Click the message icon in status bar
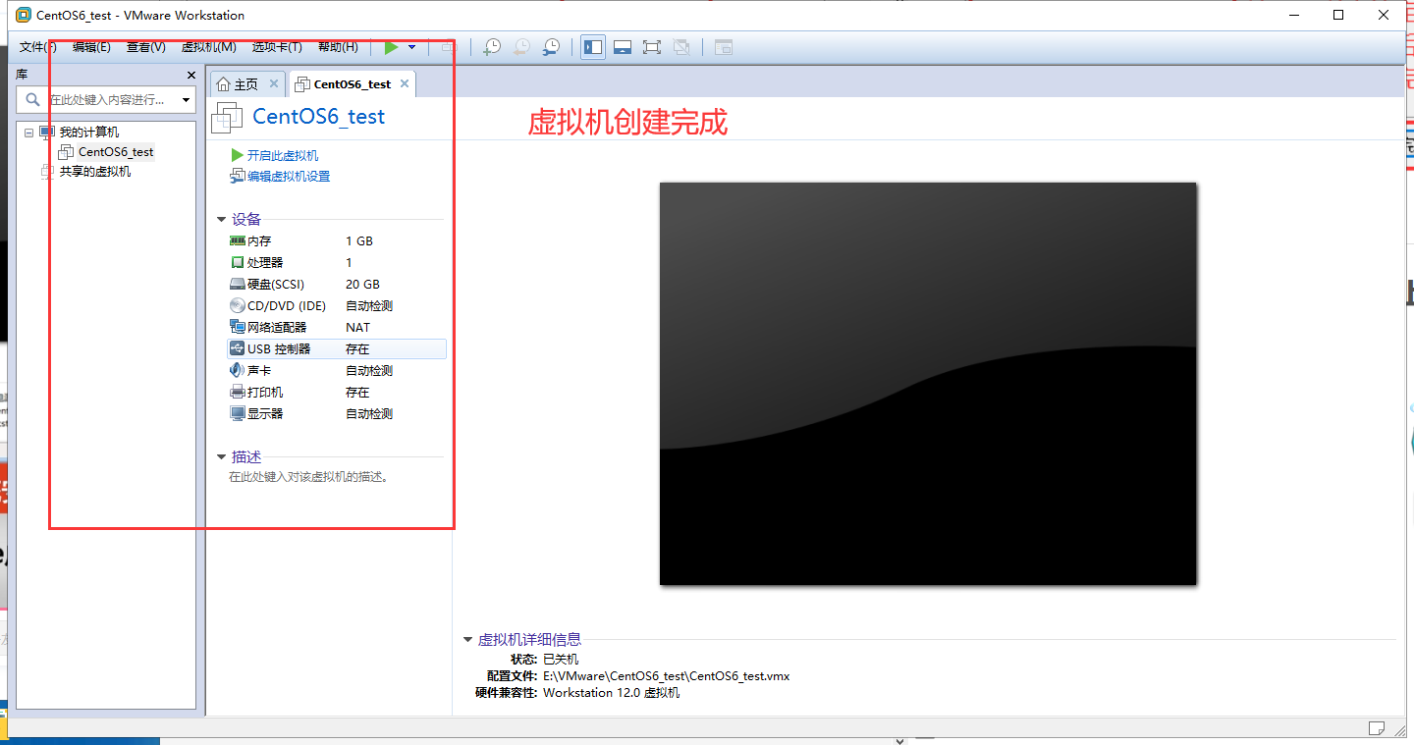The height and width of the screenshot is (745, 1414). tap(1377, 728)
